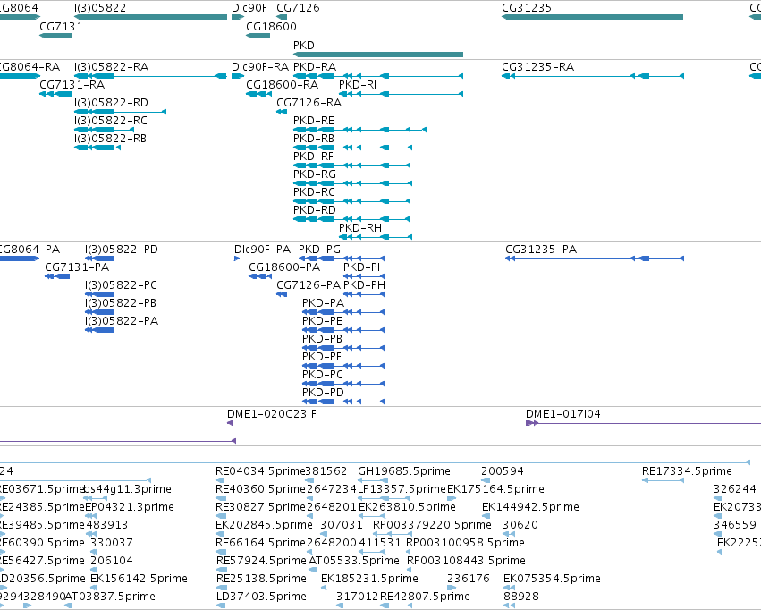
Task: Click the l(3)05822-PA protein label
Action: pos(122,321)
